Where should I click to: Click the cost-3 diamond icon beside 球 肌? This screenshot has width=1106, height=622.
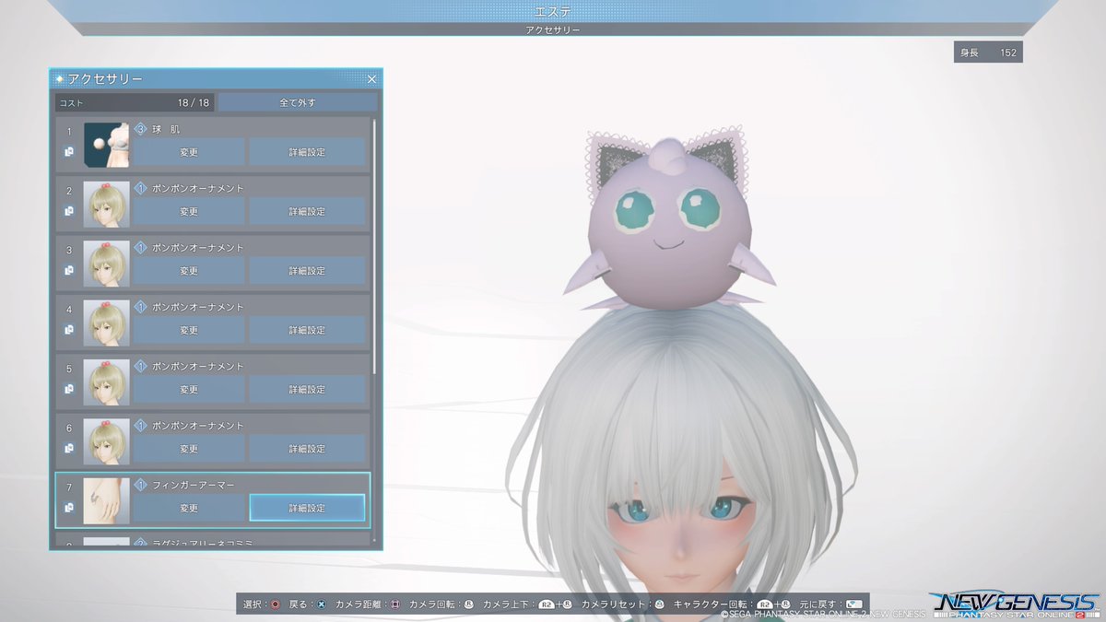point(141,129)
